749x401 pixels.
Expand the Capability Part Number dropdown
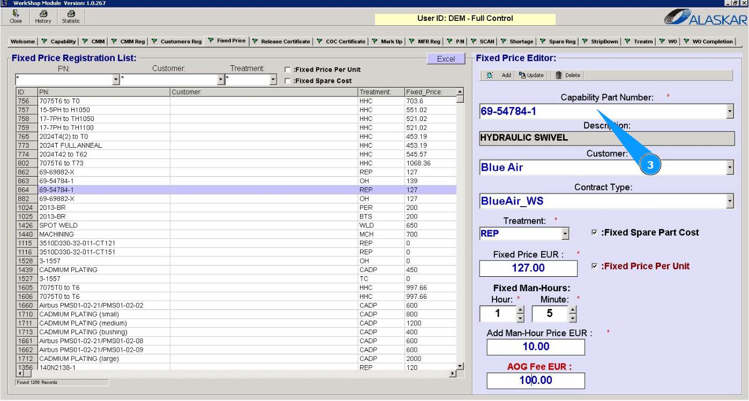(729, 112)
